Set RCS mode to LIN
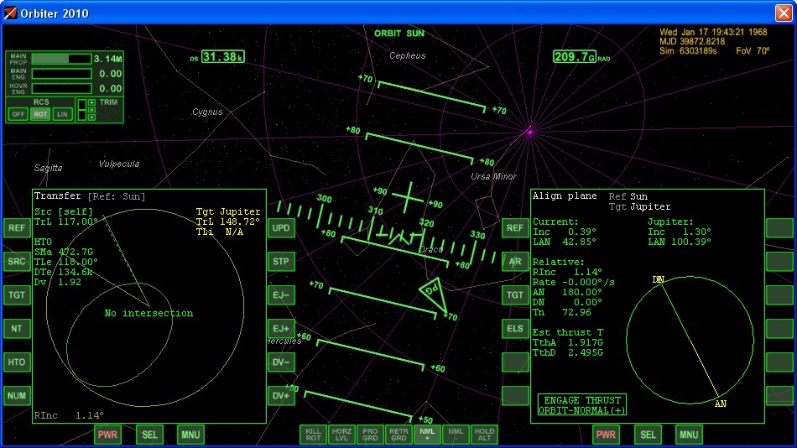 (x=62, y=114)
